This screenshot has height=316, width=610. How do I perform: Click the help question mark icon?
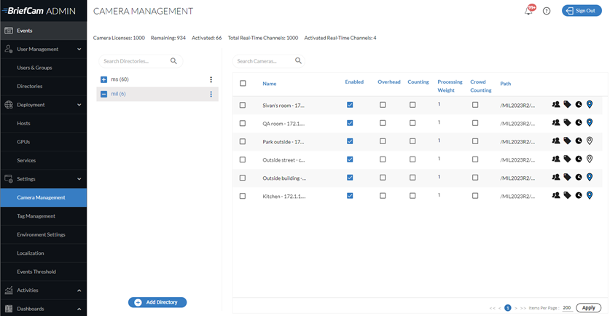coord(547,11)
